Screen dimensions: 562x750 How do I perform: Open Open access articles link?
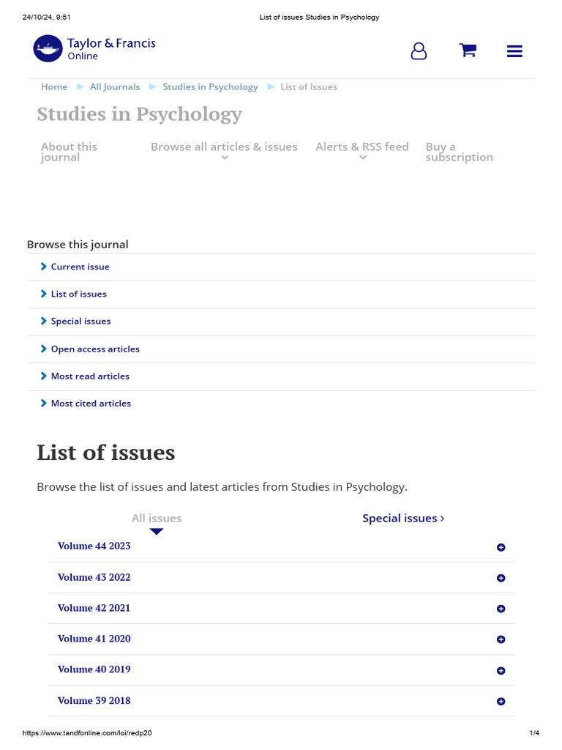96,349
